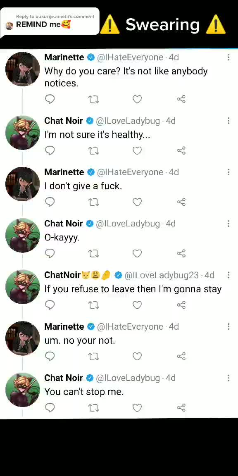Open the @IHateEveryone handle on first tweet
The height and width of the screenshot is (476, 238).
(130, 57)
